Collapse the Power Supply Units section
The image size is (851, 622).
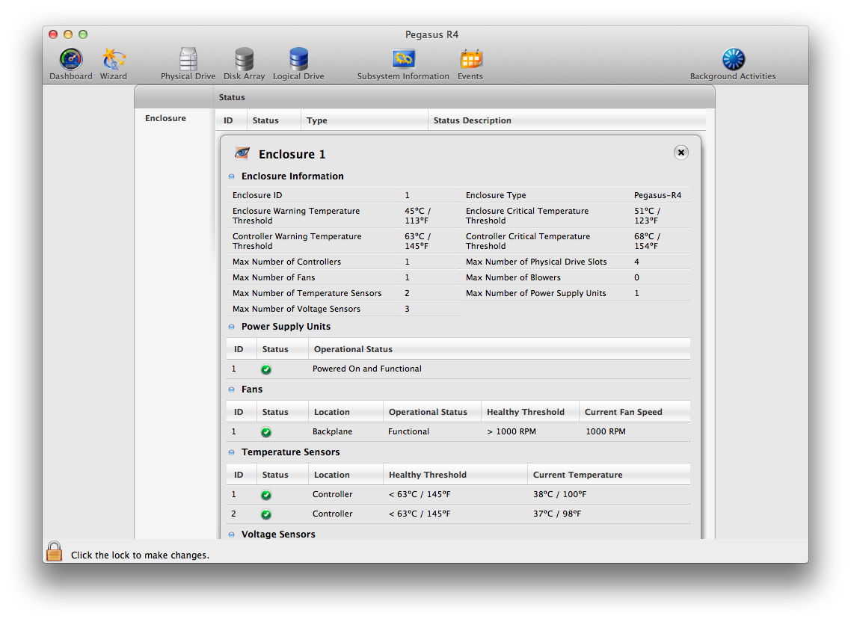point(232,327)
